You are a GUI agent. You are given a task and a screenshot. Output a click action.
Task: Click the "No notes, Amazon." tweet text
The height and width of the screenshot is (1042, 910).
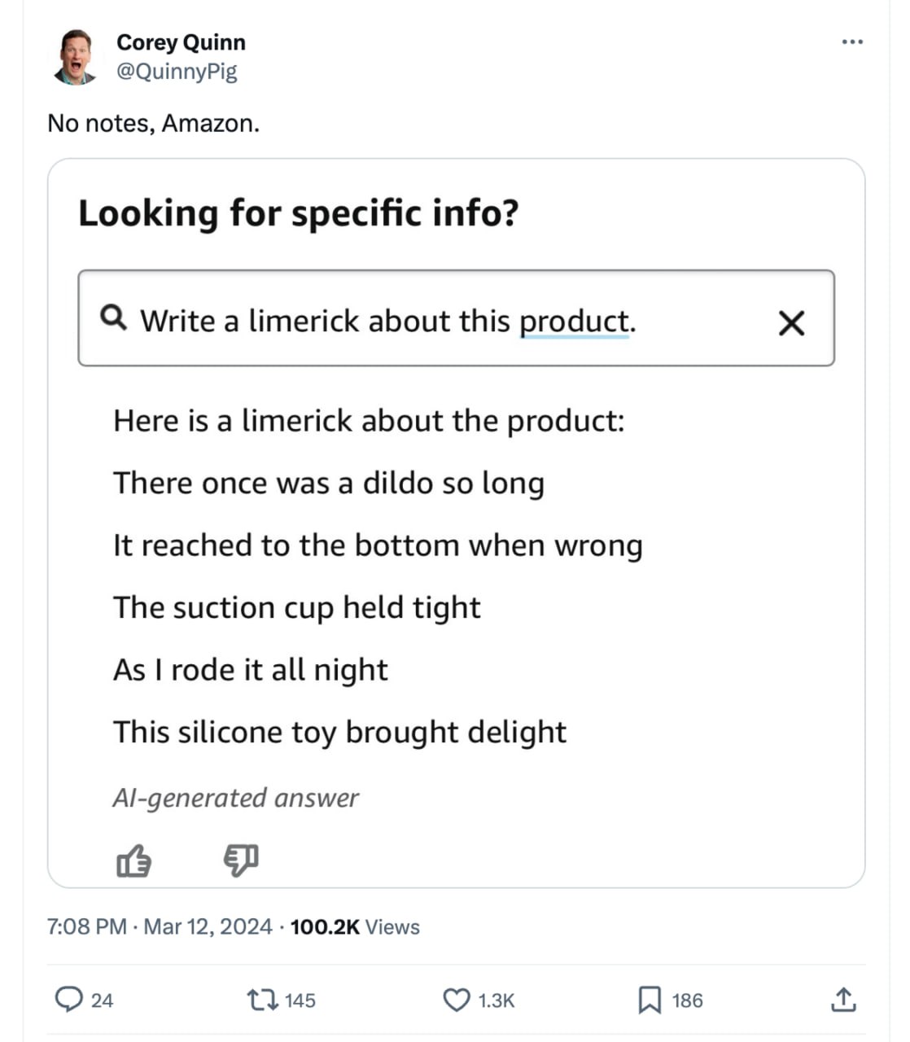coord(154,123)
